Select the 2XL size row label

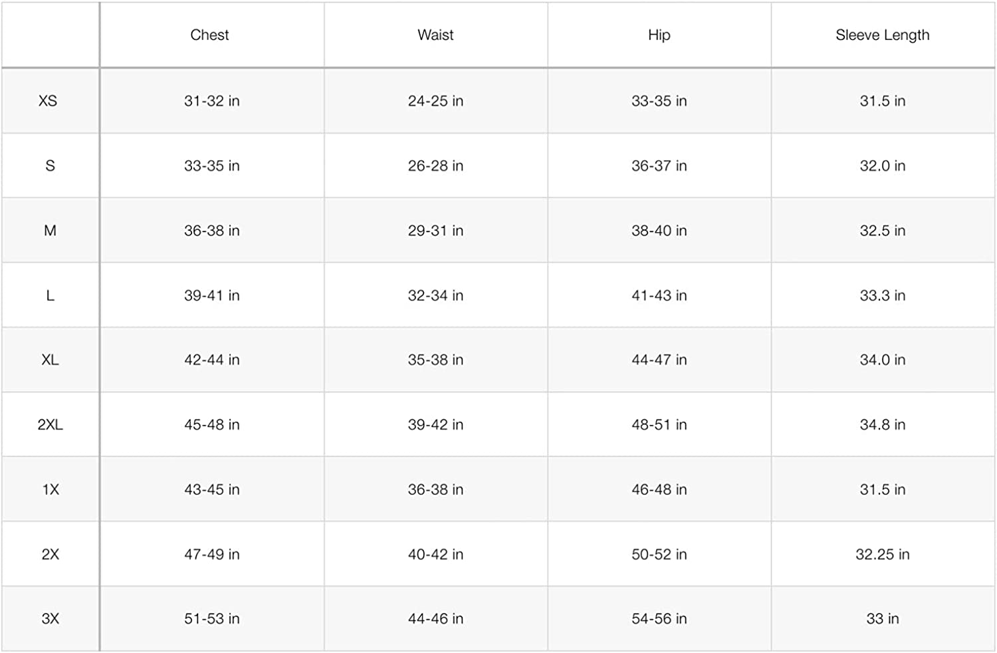tap(50, 425)
